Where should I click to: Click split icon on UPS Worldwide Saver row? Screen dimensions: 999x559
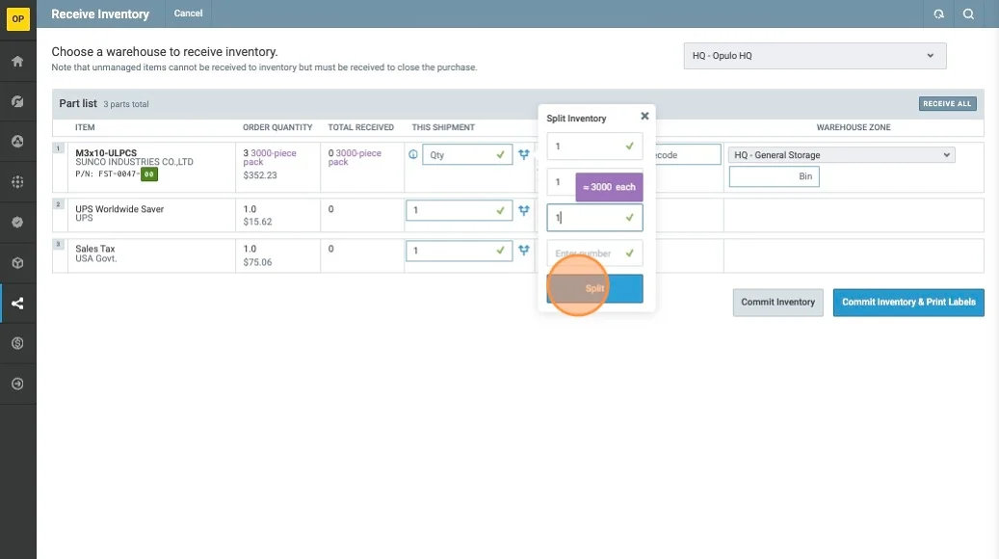click(x=524, y=210)
